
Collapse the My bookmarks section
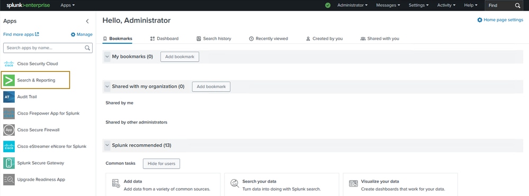pos(107,57)
